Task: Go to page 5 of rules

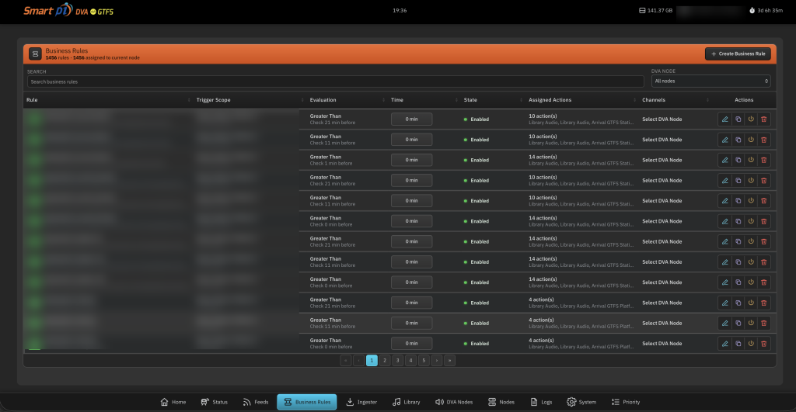Action: point(424,360)
